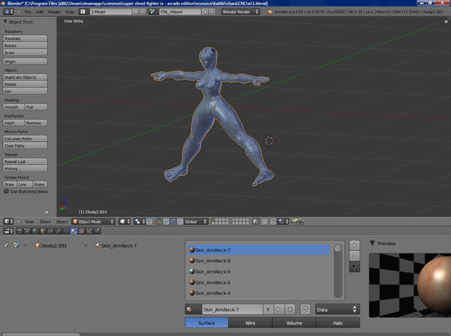The height and width of the screenshot is (336, 451).
Task: Click the Duplicate Objects button
Action: [x=25, y=77]
